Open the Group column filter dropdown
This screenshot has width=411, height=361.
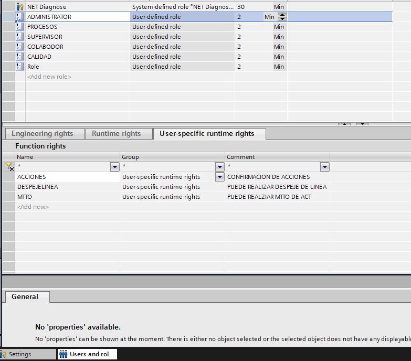pos(219,167)
